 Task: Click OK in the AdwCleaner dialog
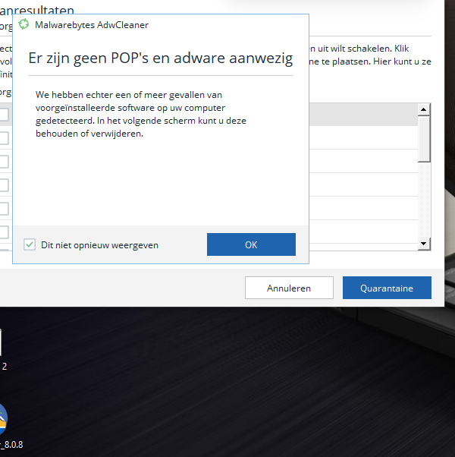click(x=251, y=244)
